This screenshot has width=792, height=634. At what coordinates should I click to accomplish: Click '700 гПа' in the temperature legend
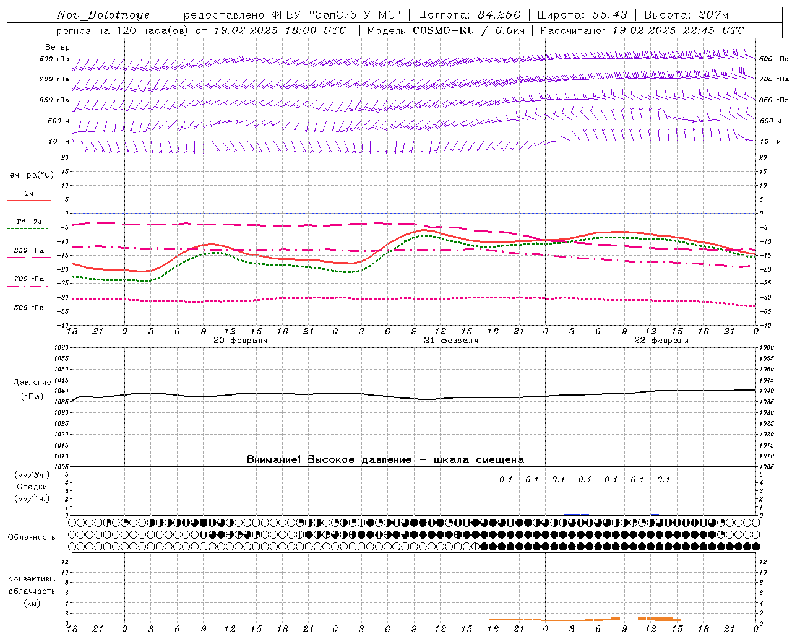pos(29,279)
